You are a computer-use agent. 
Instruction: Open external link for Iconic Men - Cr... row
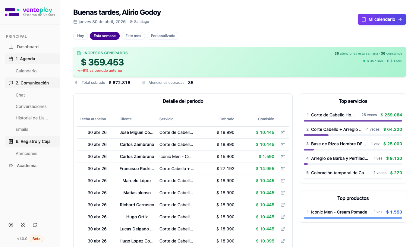[283, 157]
